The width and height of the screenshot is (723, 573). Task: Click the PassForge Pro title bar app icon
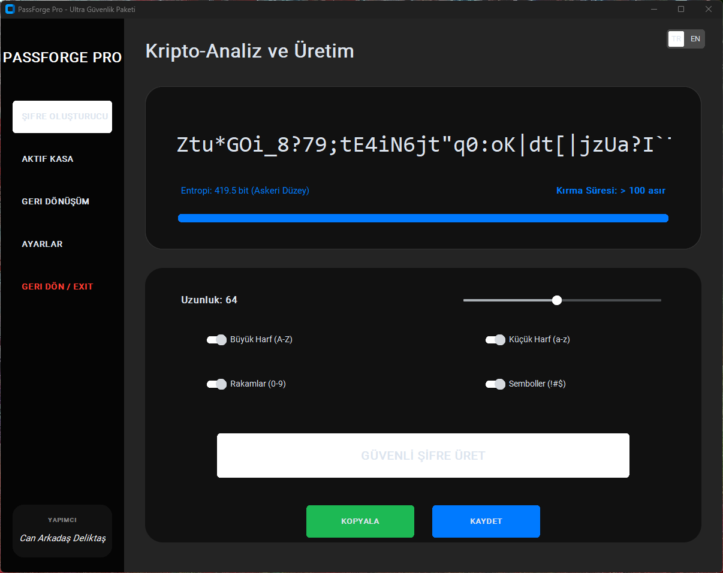10,9
